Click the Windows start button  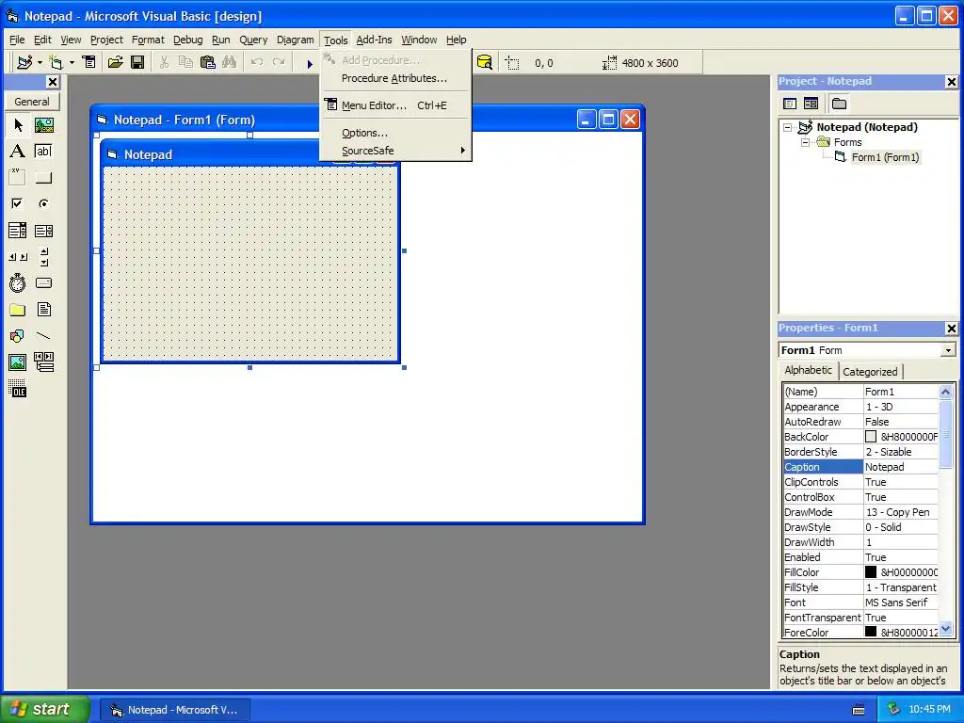44,710
